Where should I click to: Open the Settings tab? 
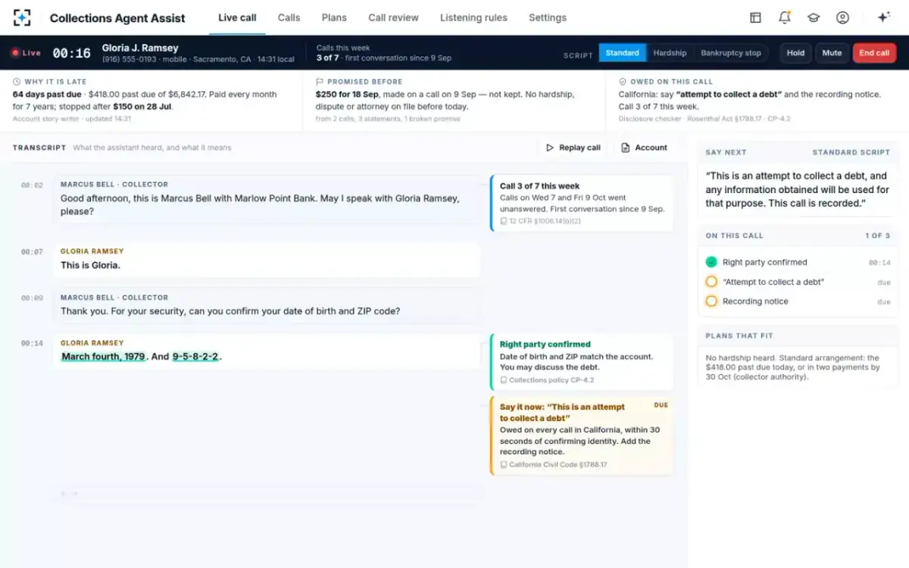click(548, 17)
